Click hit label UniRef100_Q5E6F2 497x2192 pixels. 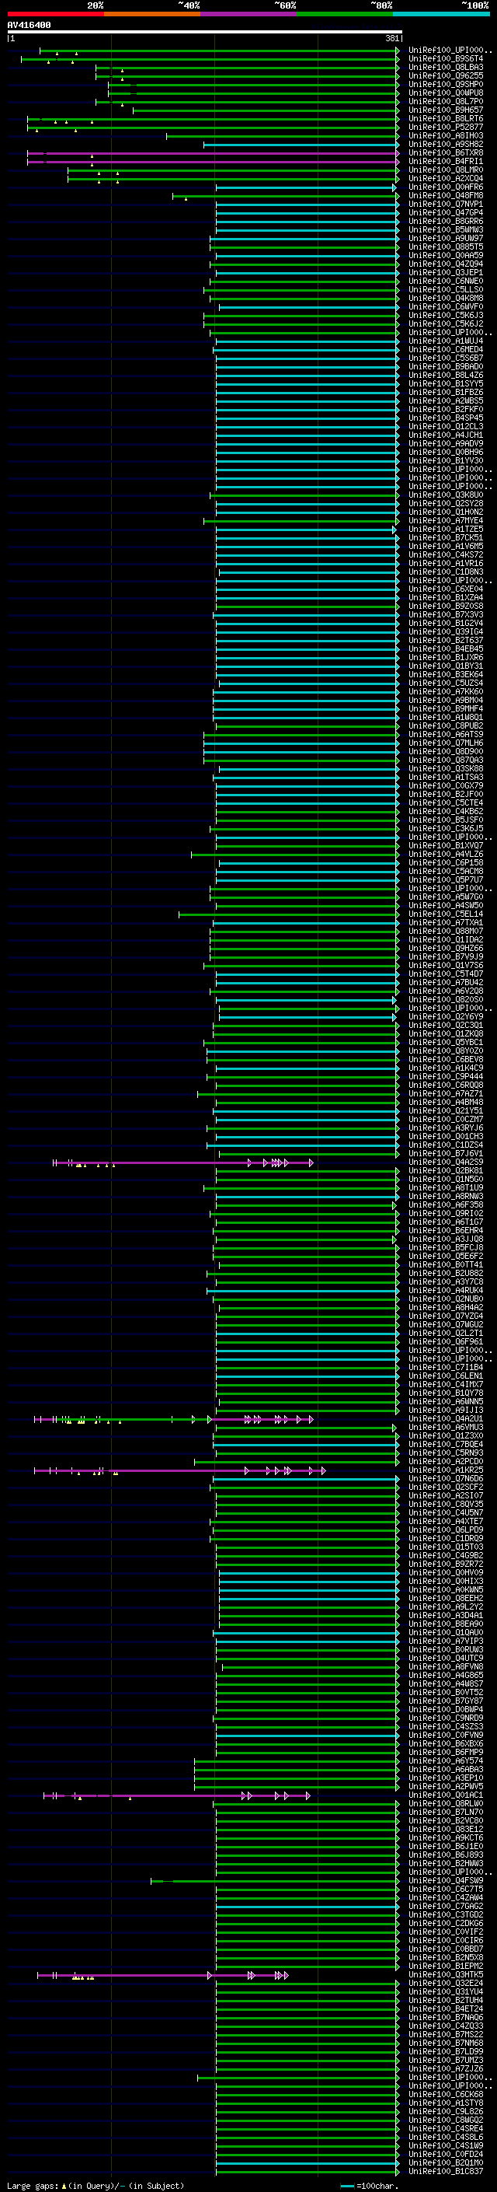coord(445,1256)
